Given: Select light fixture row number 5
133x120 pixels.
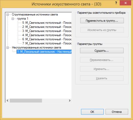Looking at the screenshot, I should (47, 23).
